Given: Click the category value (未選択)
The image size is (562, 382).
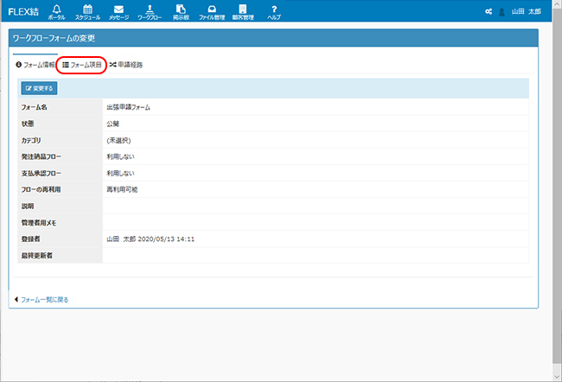Looking at the screenshot, I should point(118,141).
